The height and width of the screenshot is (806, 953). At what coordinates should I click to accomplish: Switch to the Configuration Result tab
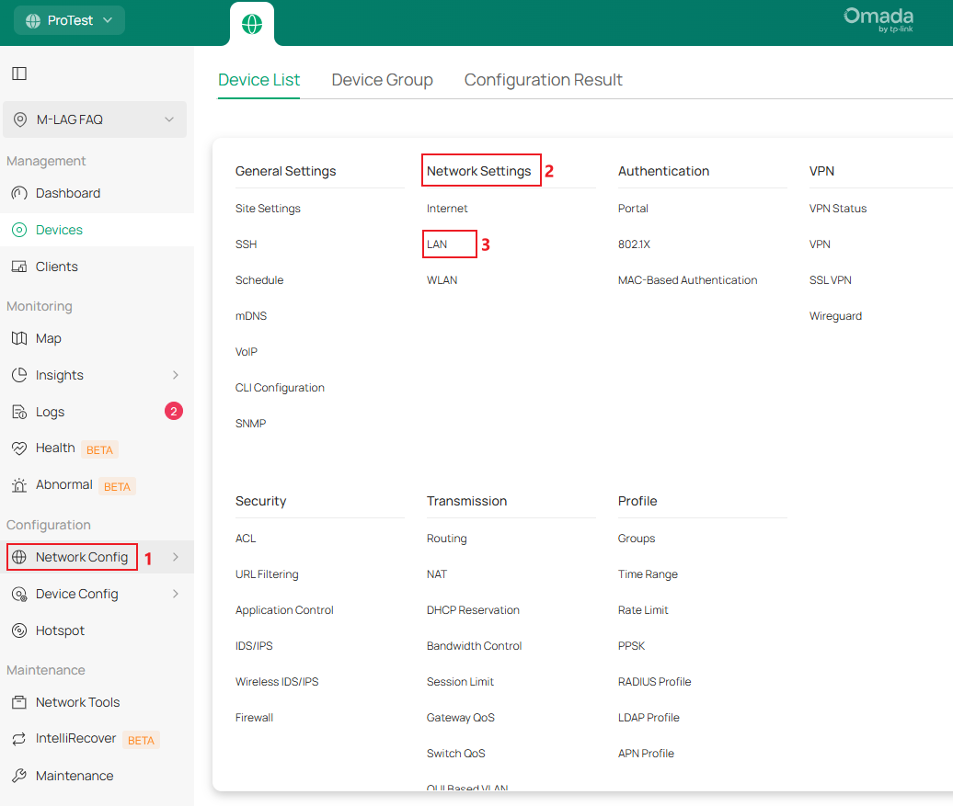(x=543, y=80)
